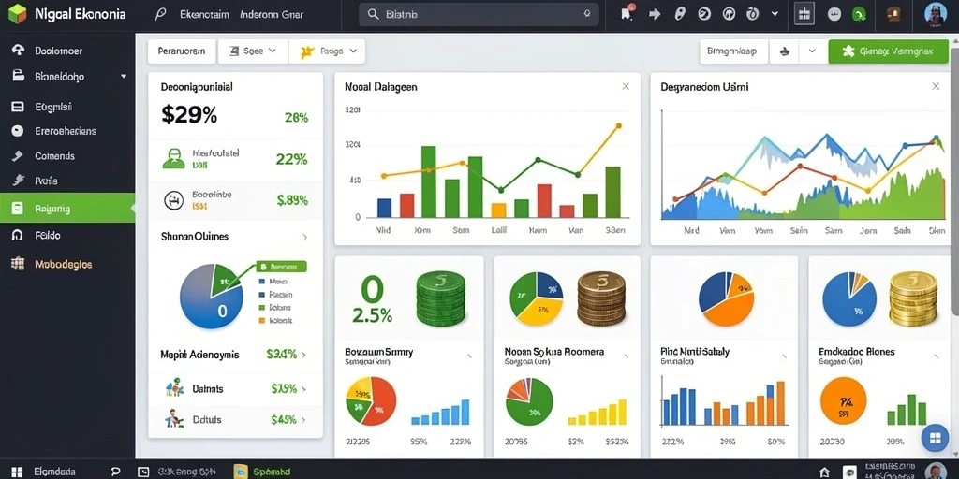
Task: Close the Noal Dalageen chart panel
Action: click(626, 87)
